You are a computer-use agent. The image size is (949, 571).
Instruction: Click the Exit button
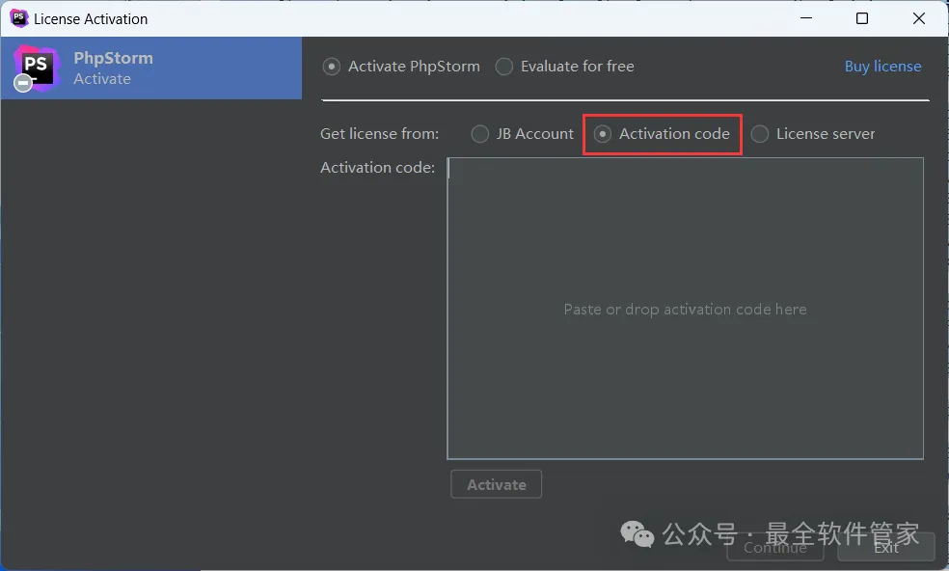point(886,548)
